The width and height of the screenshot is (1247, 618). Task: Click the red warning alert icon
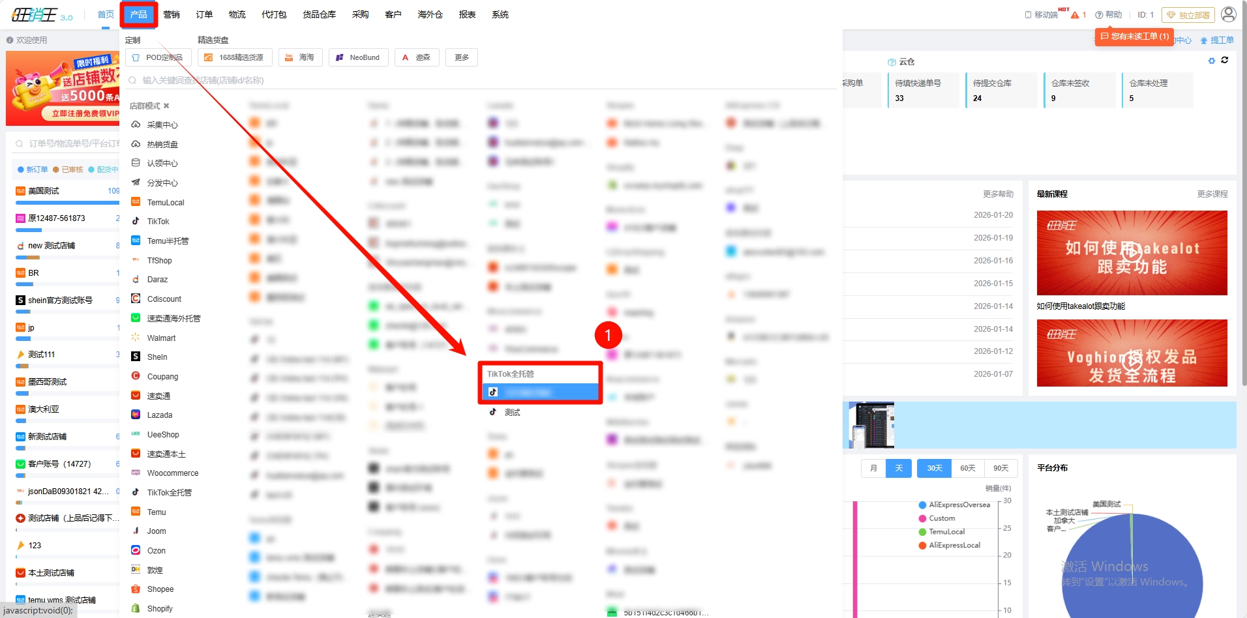coord(1075,15)
